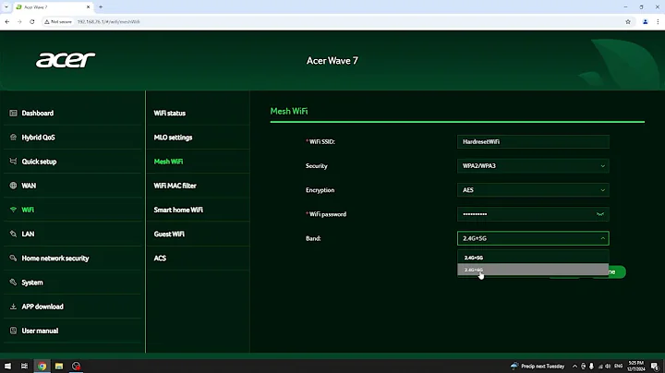Viewport: 665px width, 373px height.
Task: Open a new browser tab
Action: (101, 6)
